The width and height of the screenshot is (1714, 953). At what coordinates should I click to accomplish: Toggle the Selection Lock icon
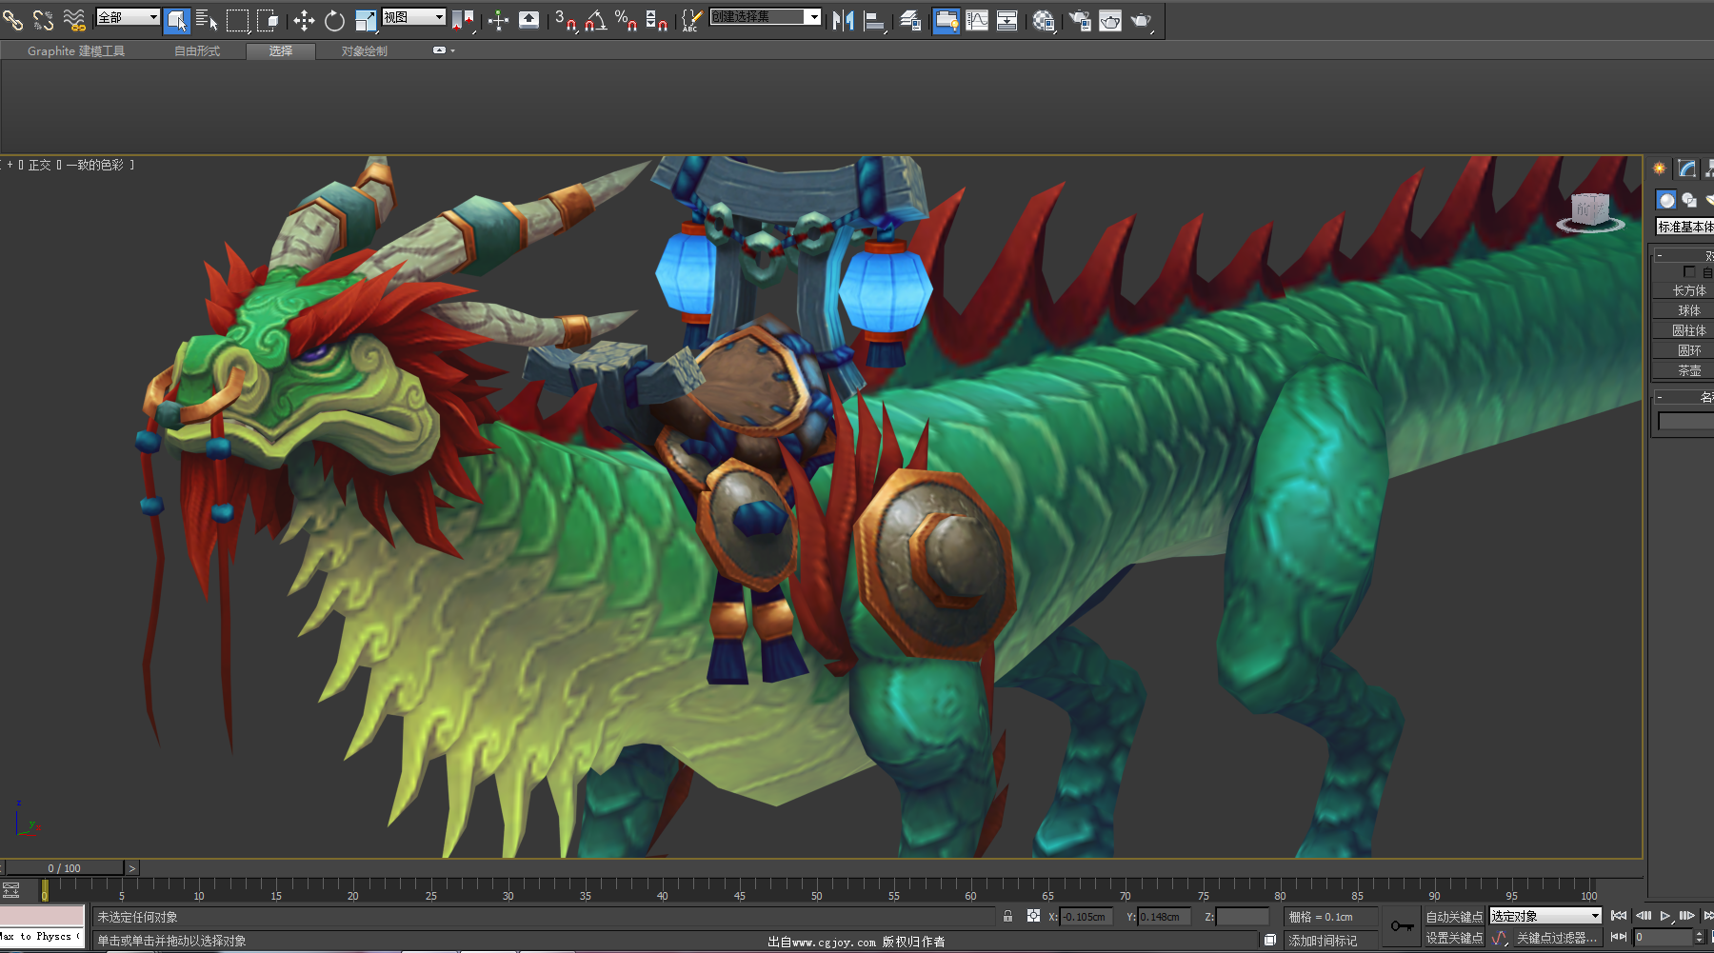coord(1007,916)
